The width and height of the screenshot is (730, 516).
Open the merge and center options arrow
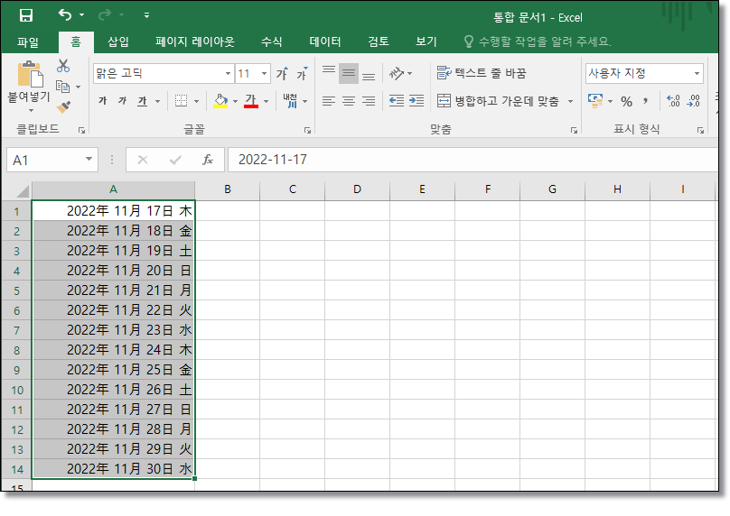click(x=570, y=101)
